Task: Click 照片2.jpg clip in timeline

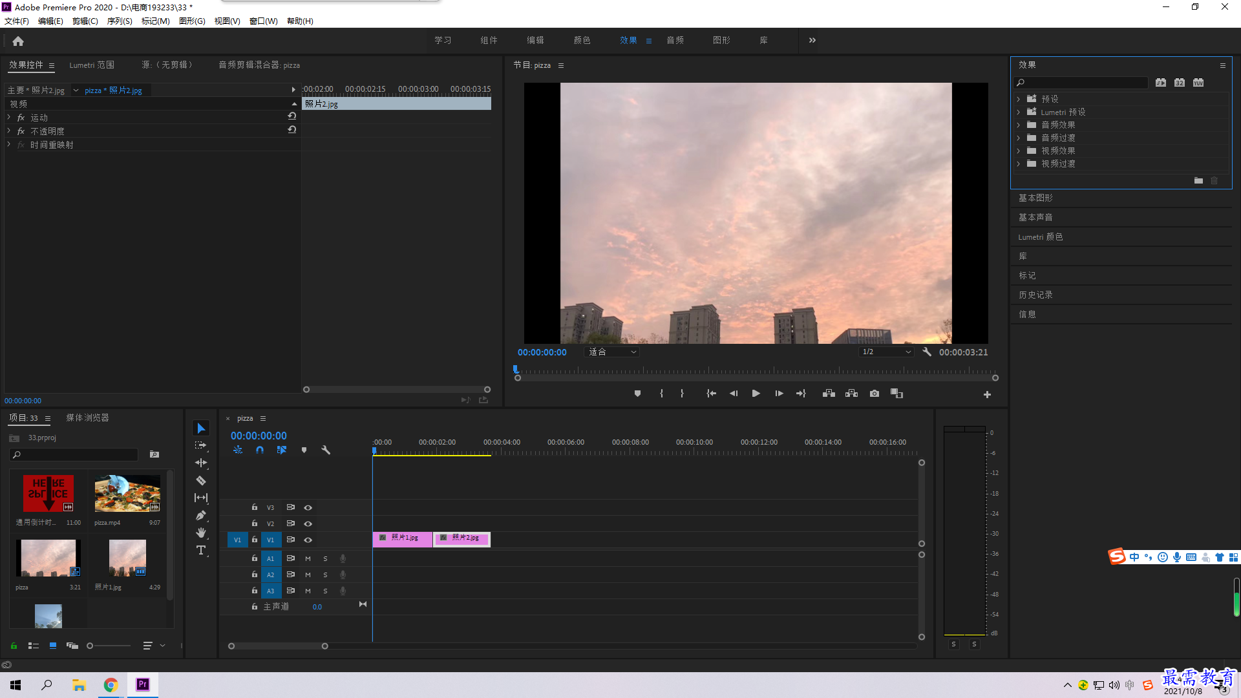Action: click(x=461, y=539)
